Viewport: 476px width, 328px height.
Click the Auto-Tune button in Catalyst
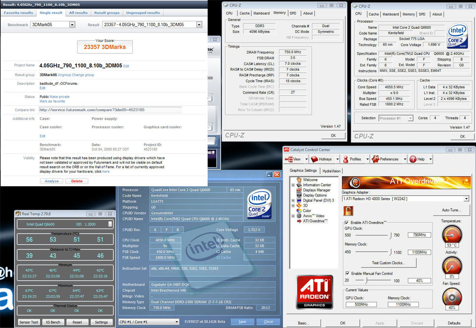point(452,210)
